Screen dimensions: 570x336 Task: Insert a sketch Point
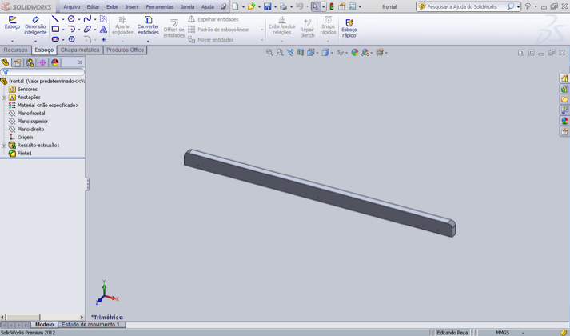pos(103,39)
